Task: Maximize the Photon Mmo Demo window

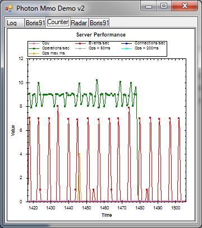Action: 164,6
